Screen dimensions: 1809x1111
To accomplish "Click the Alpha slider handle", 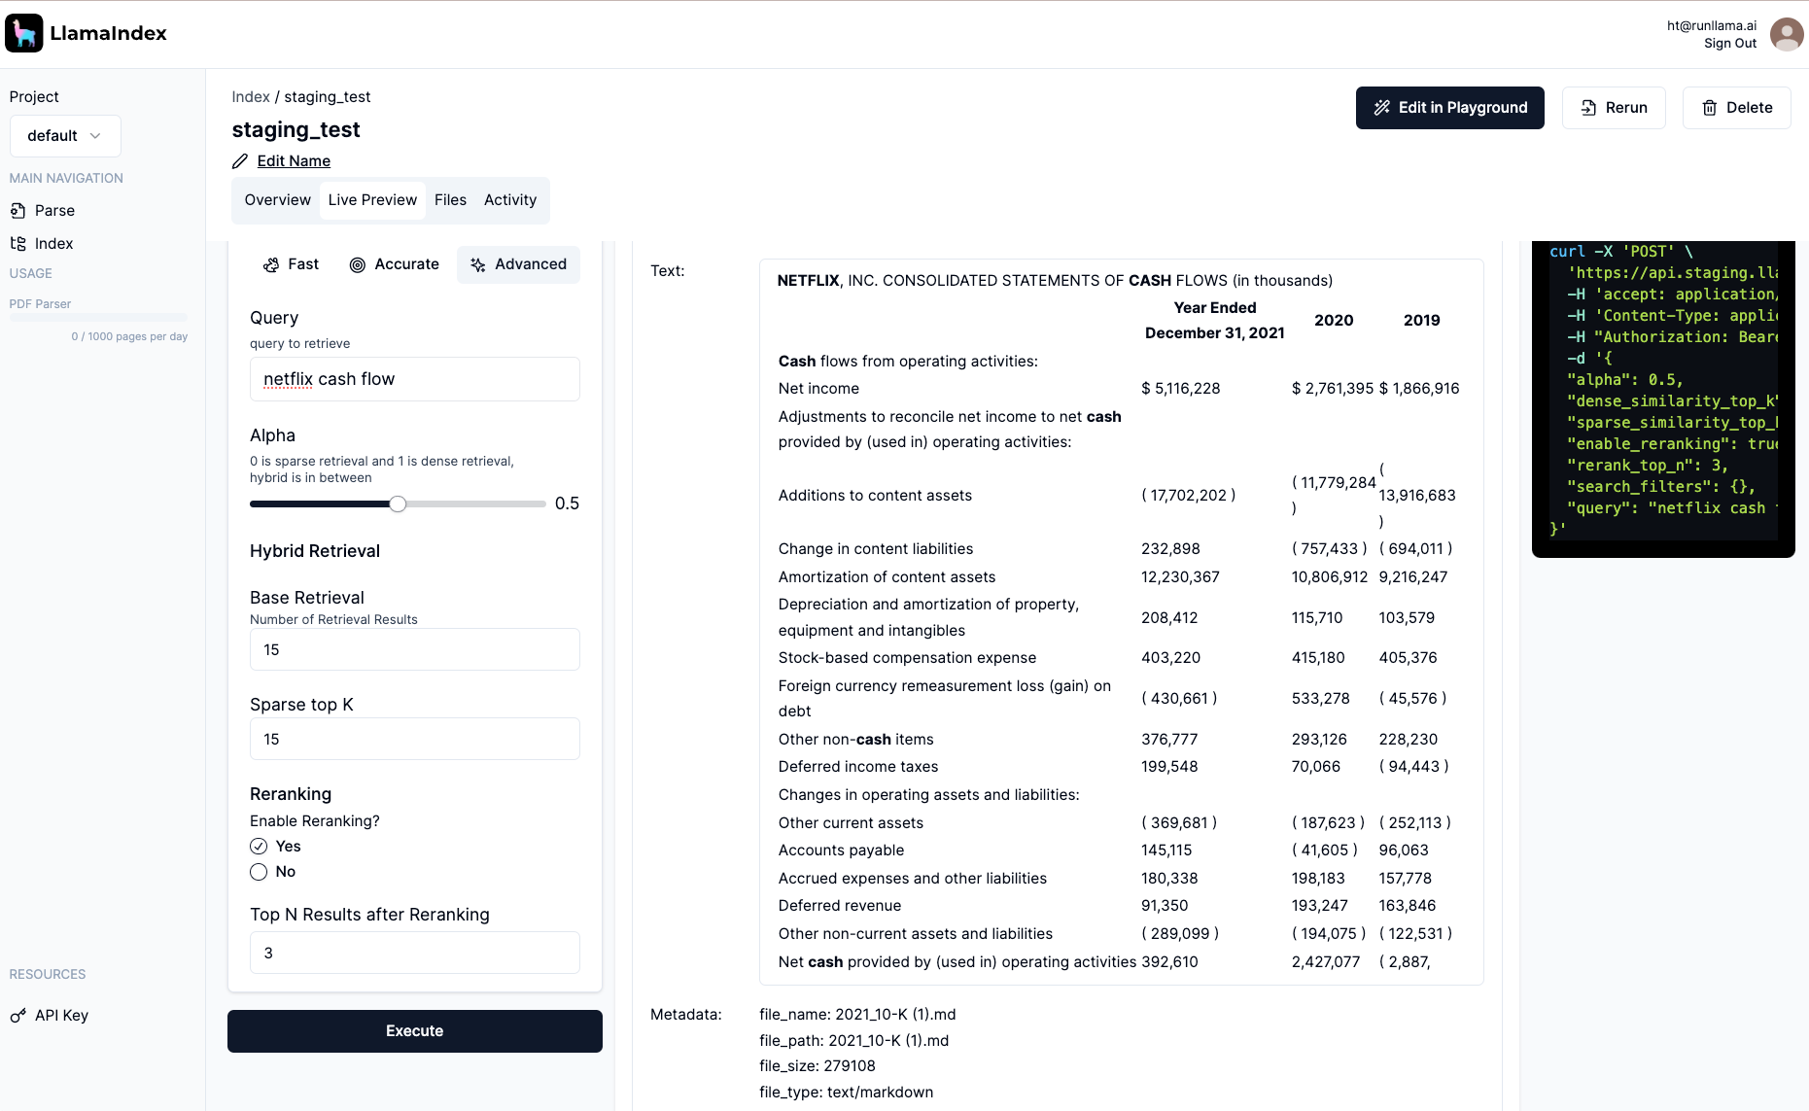I will (x=398, y=503).
